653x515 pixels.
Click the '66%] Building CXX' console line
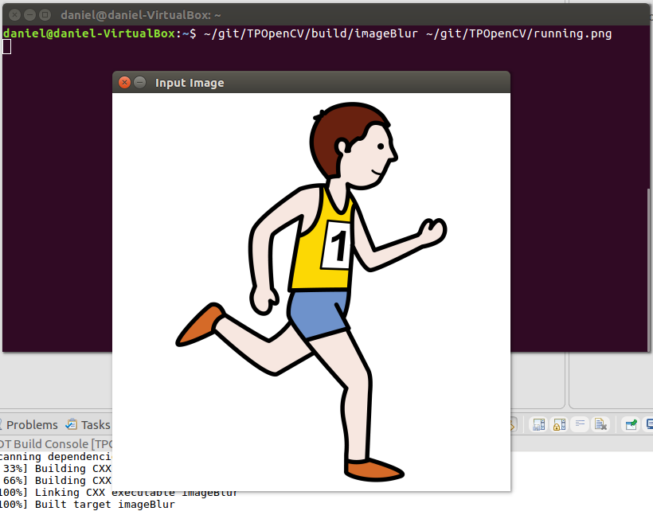pos(56,481)
